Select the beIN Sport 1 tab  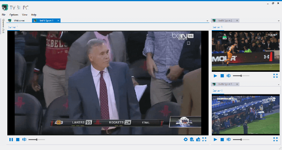point(46,21)
